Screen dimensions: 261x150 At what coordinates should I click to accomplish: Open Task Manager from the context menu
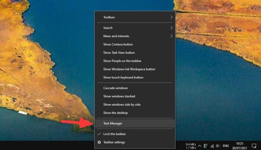pos(135,123)
